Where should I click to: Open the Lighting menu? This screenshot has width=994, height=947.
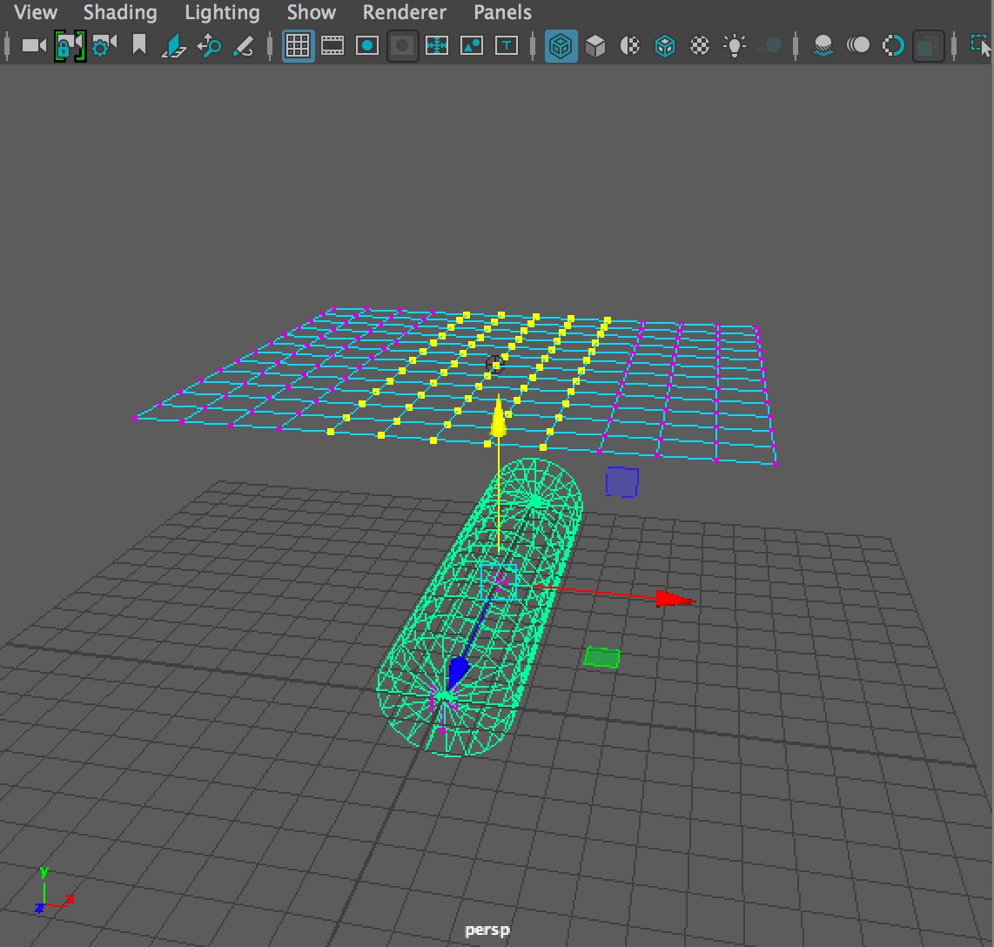pyautogui.click(x=222, y=12)
